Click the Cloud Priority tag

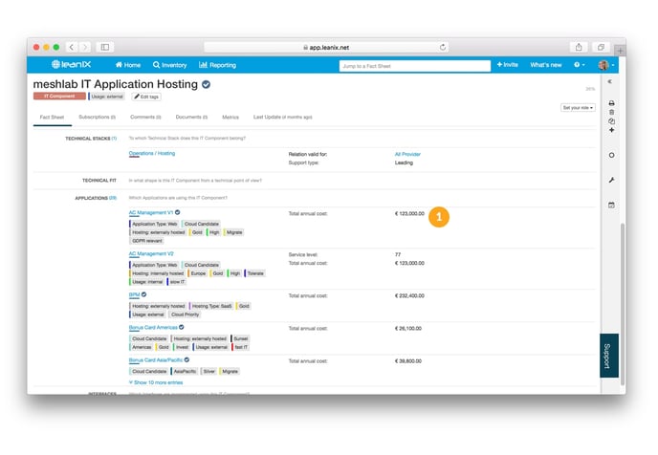[185, 314]
